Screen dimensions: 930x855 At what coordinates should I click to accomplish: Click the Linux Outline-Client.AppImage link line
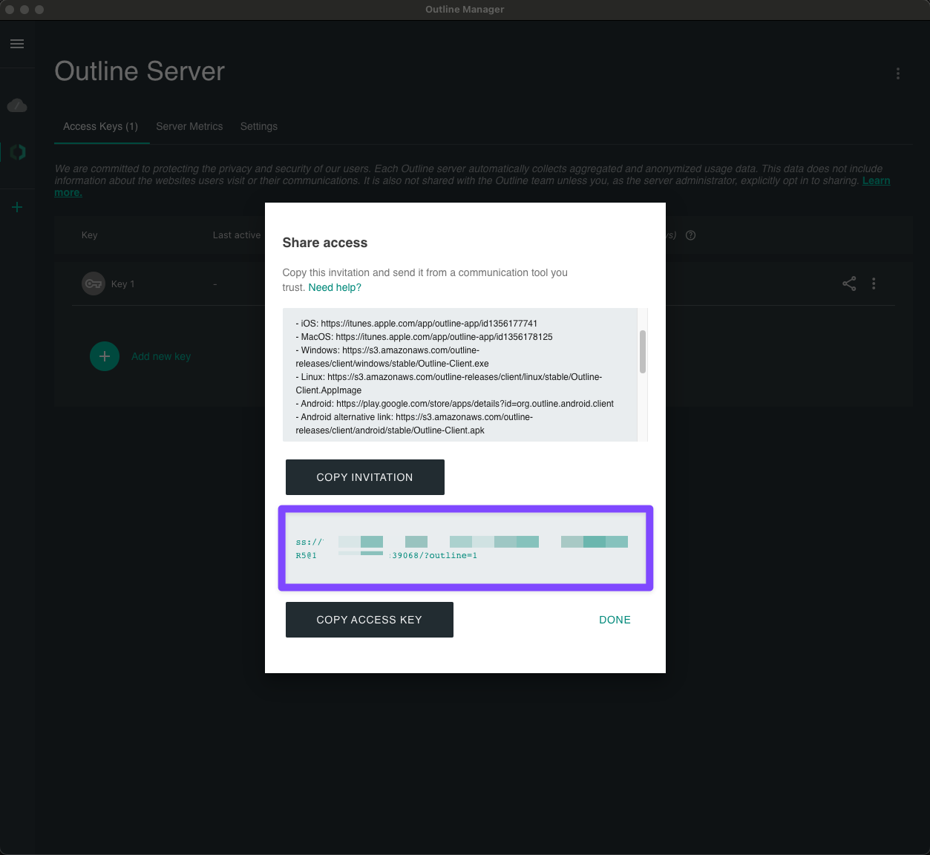[449, 384]
